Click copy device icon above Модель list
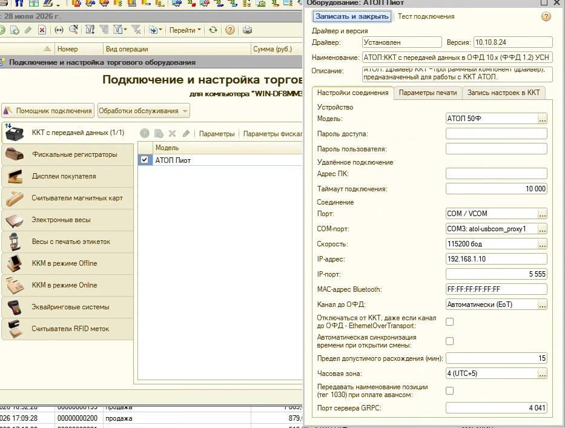Image resolution: width=565 pixels, height=428 pixels. (159, 134)
